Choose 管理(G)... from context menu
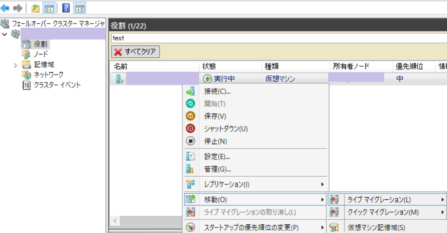447x233 pixels. (257, 169)
